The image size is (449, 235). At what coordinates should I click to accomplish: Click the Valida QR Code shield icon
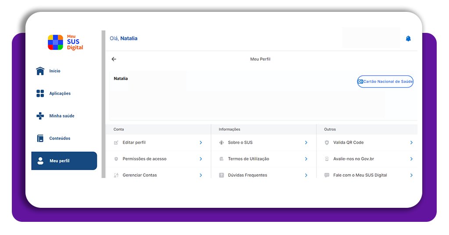[x=327, y=142]
